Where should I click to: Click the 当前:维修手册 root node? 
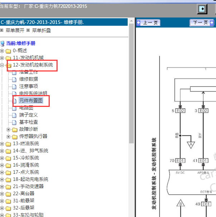pyautogui.click(x=21, y=43)
